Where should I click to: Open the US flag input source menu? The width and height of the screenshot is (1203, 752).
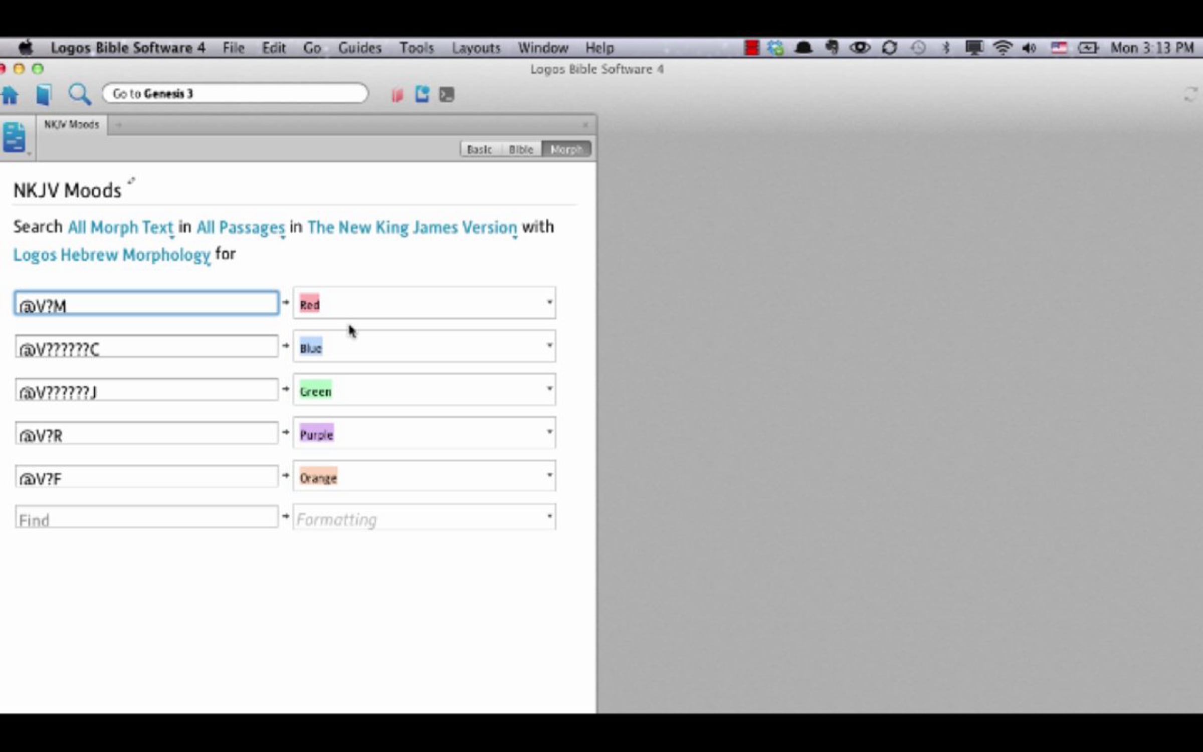[1059, 48]
